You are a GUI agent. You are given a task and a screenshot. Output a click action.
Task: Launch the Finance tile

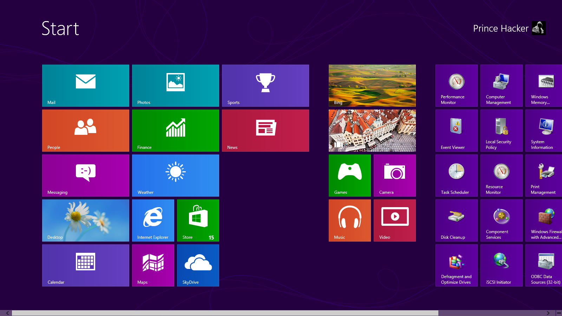pos(176,131)
